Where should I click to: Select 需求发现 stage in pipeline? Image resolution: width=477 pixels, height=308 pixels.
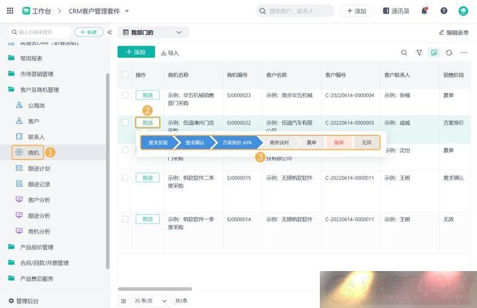[x=158, y=142]
